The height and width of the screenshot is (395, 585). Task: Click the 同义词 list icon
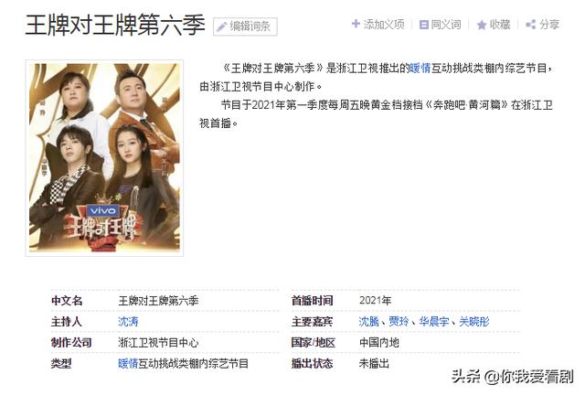[x=423, y=25]
